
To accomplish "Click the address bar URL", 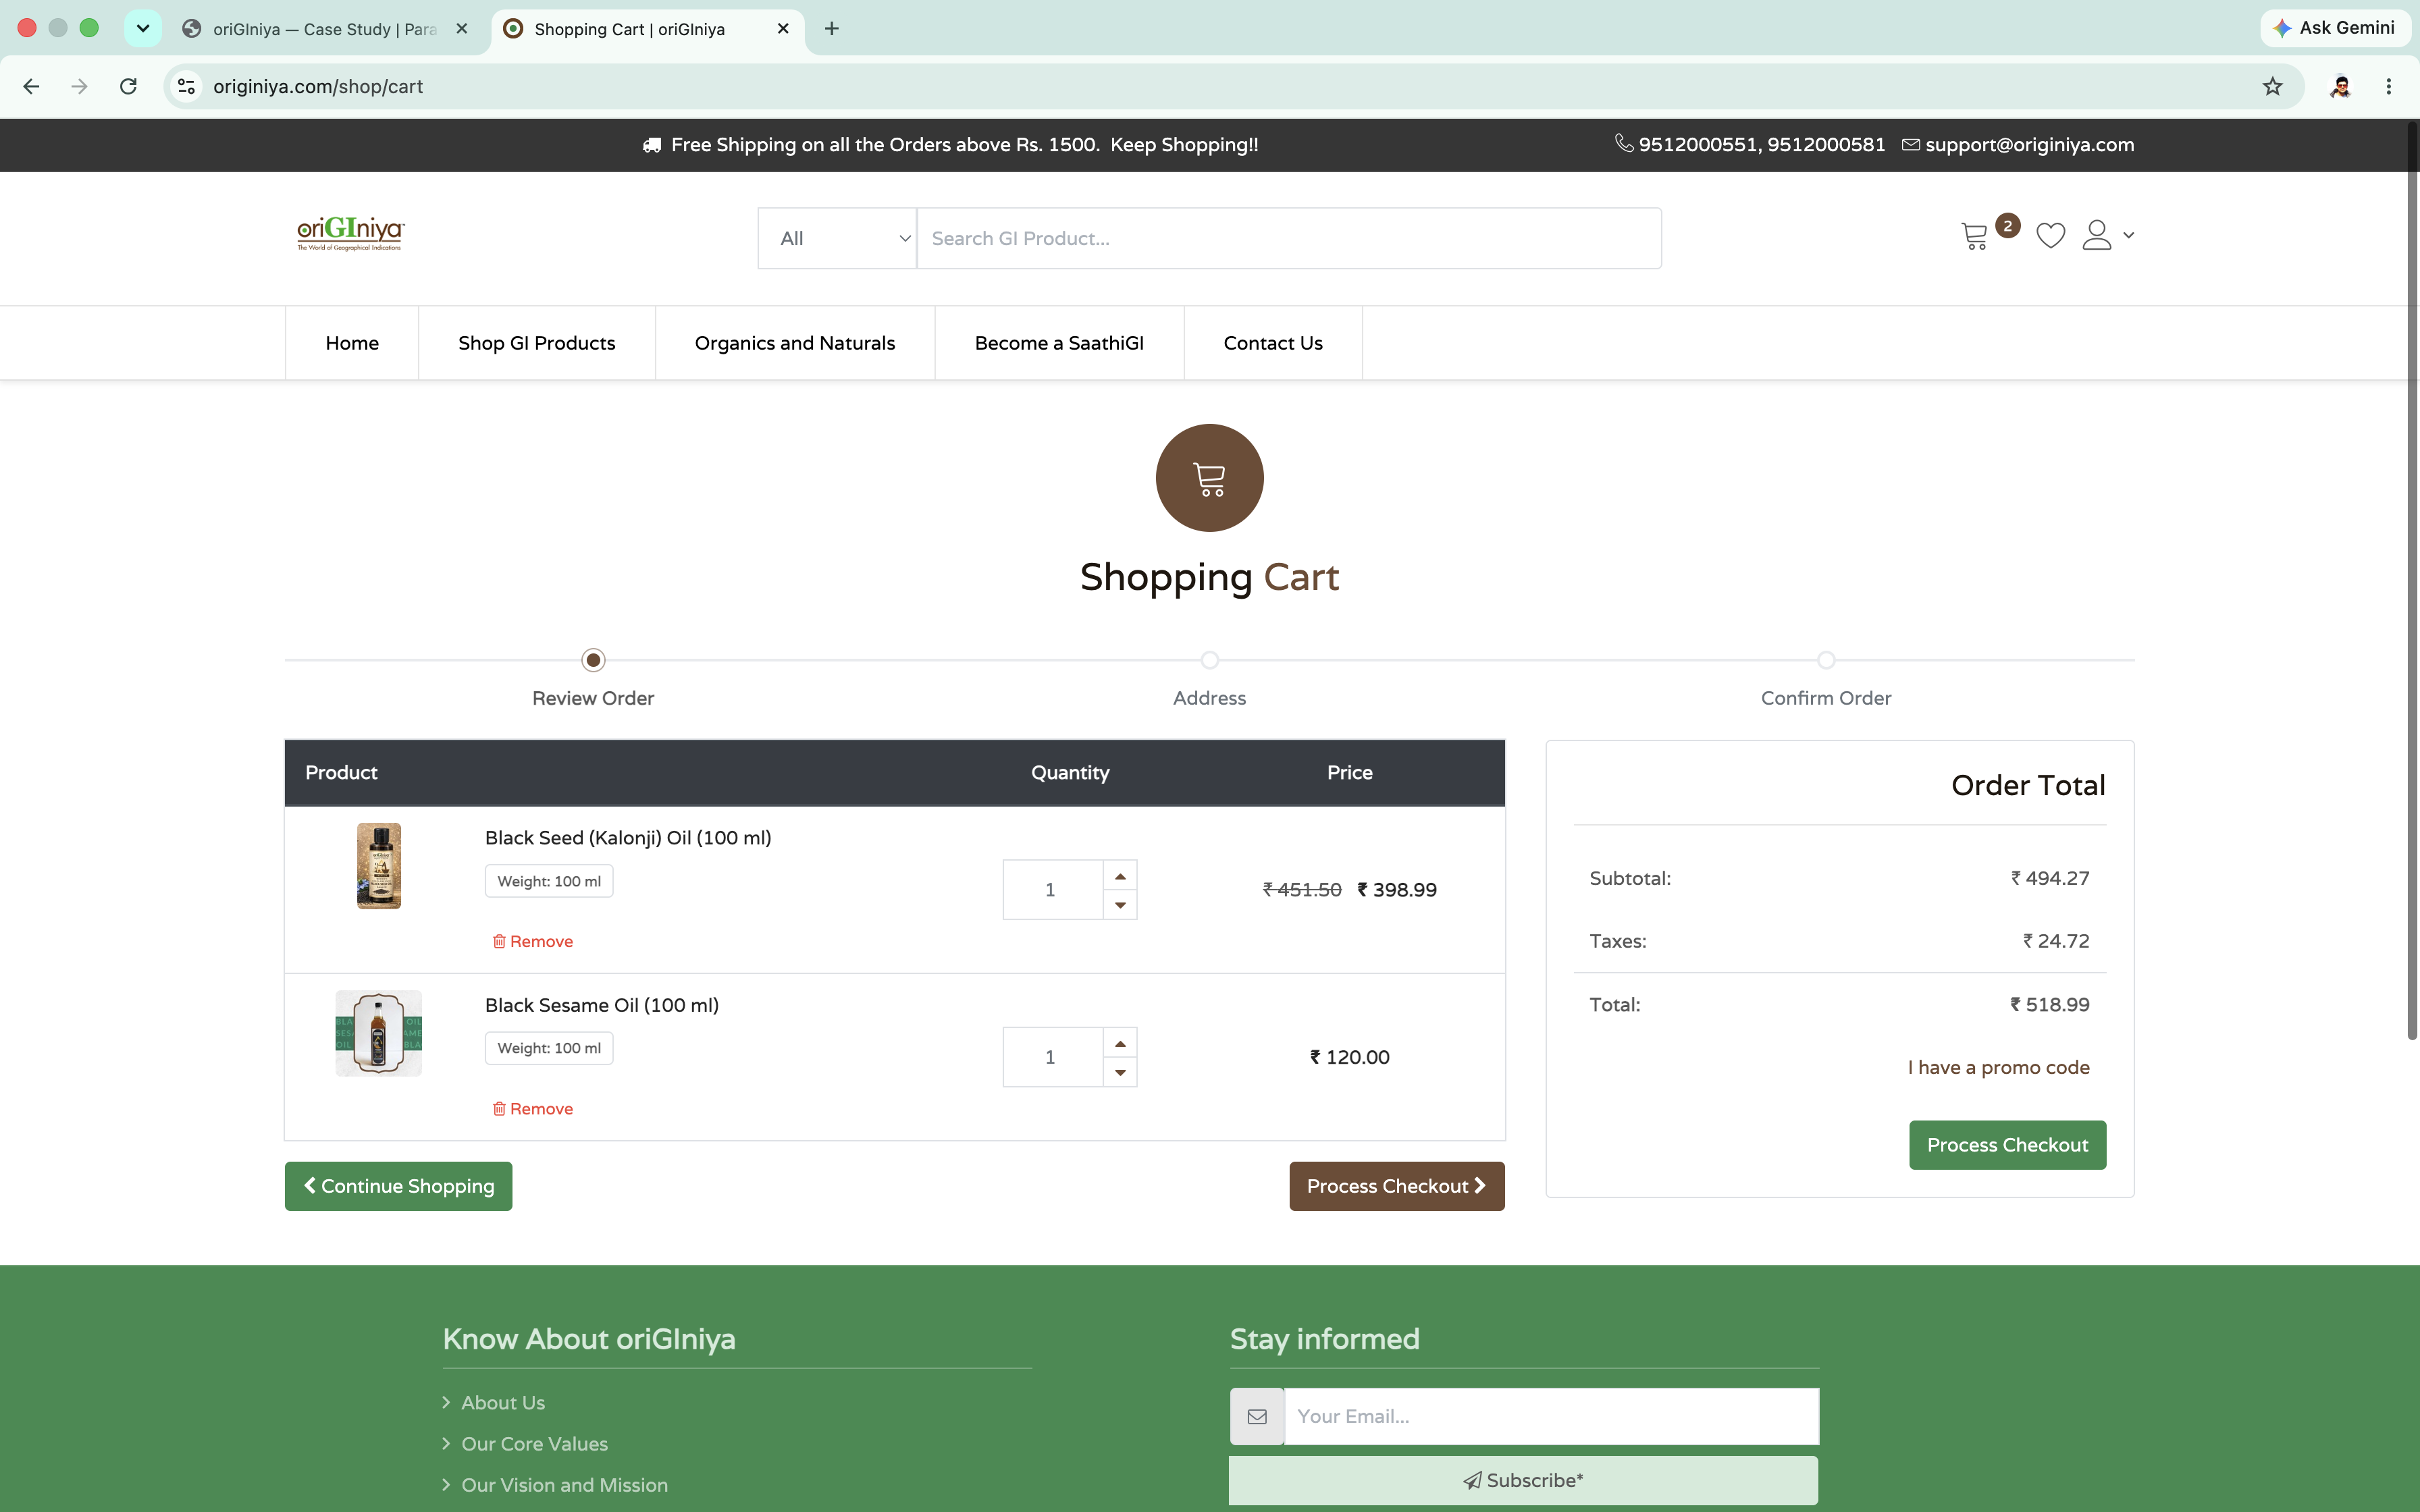I will [318, 86].
